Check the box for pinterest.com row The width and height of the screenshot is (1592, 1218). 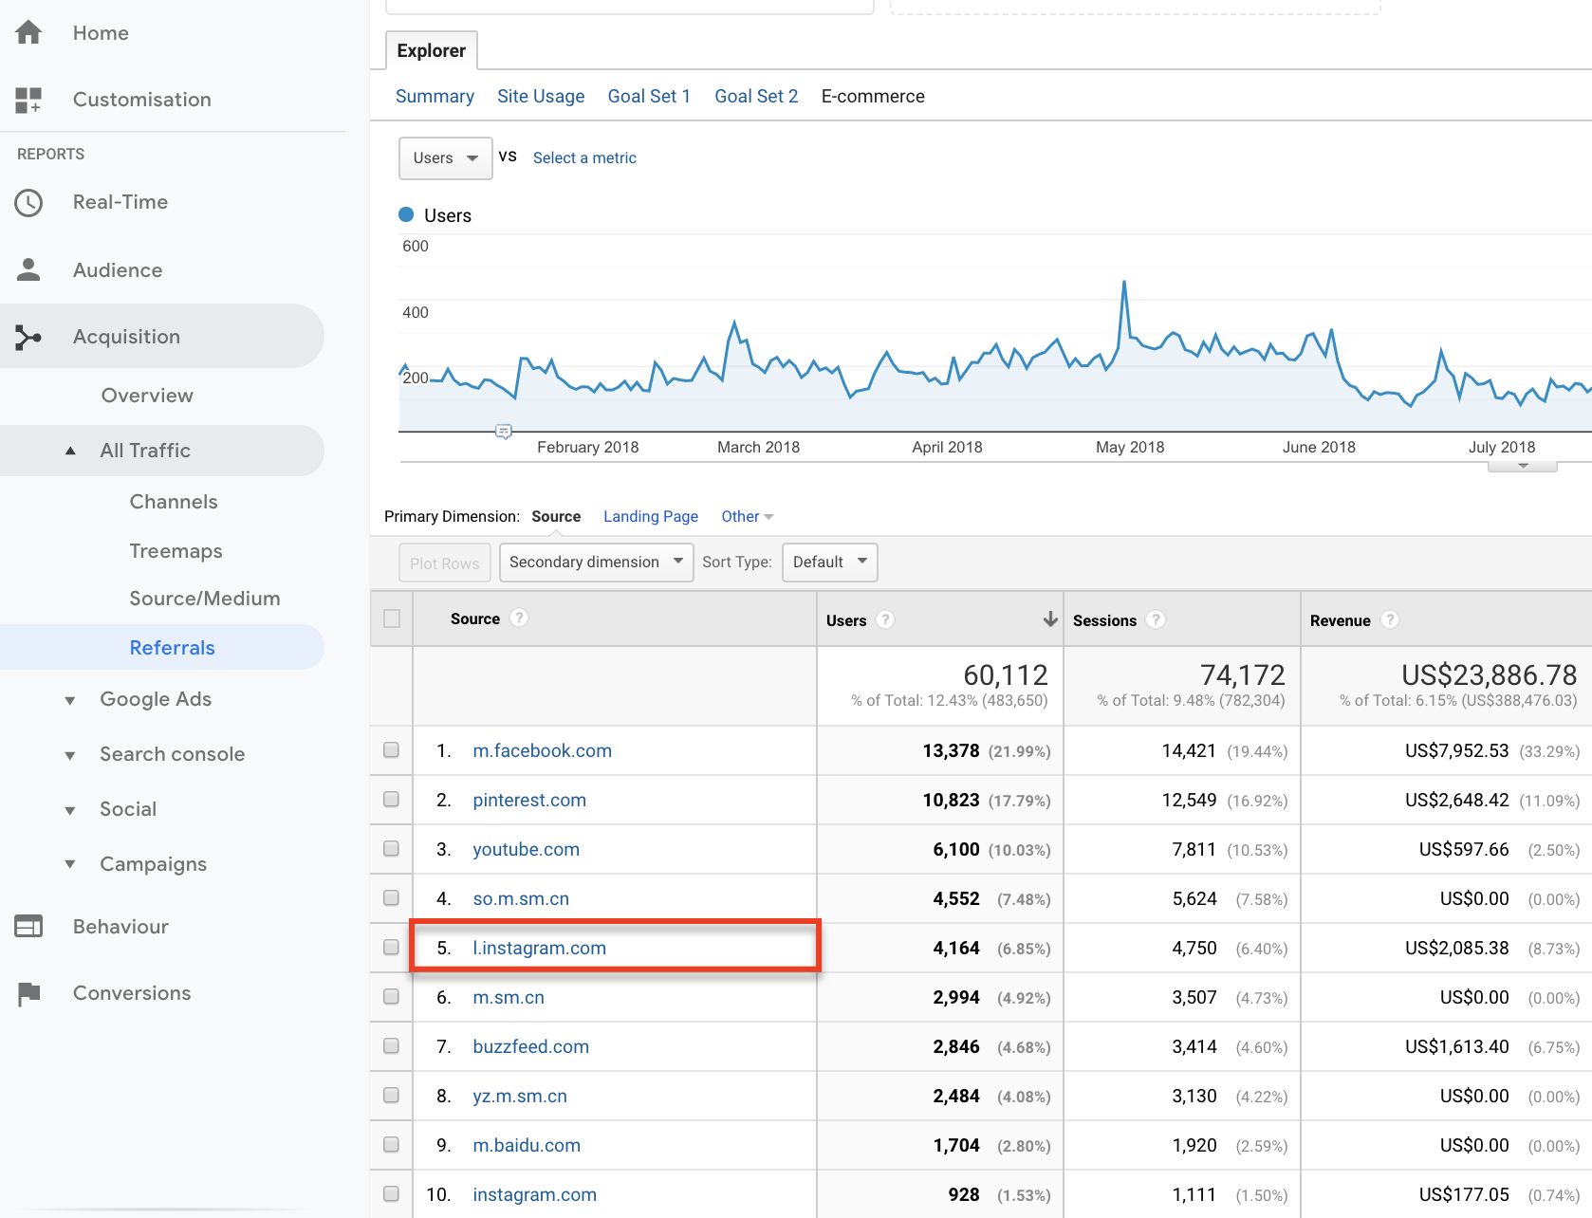[391, 799]
